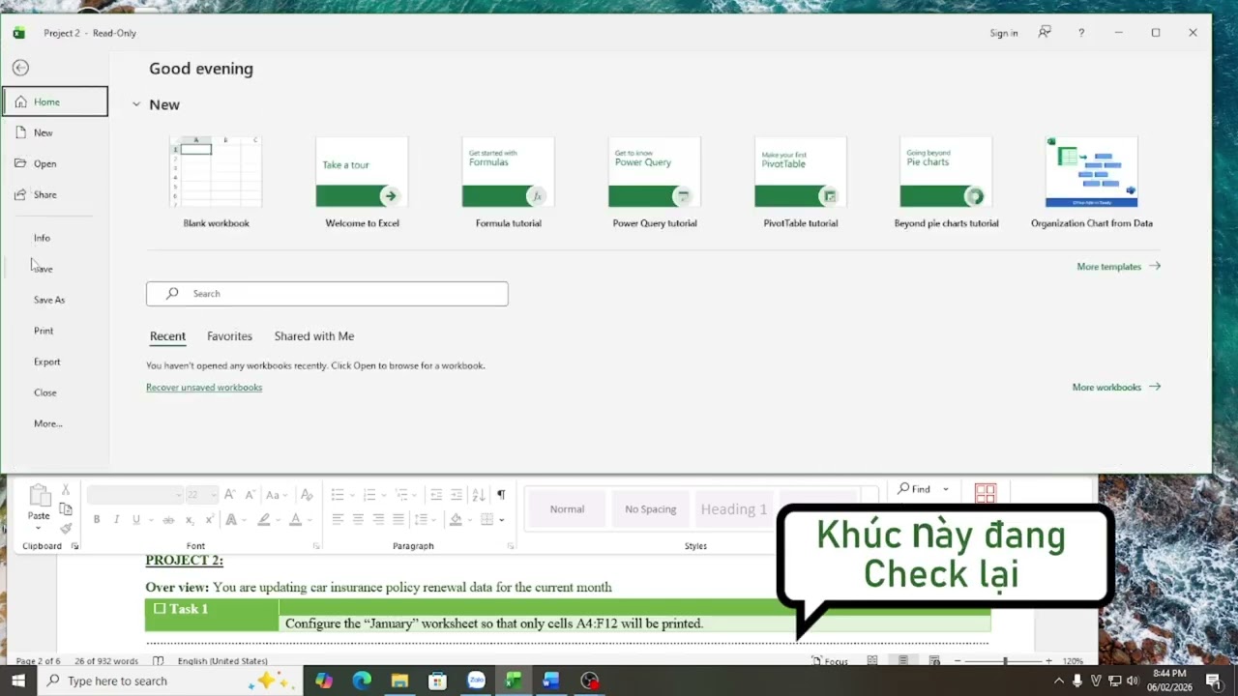Toggle Show paragraph marks in Word
Image resolution: width=1238 pixels, height=696 pixels.
coord(501,495)
